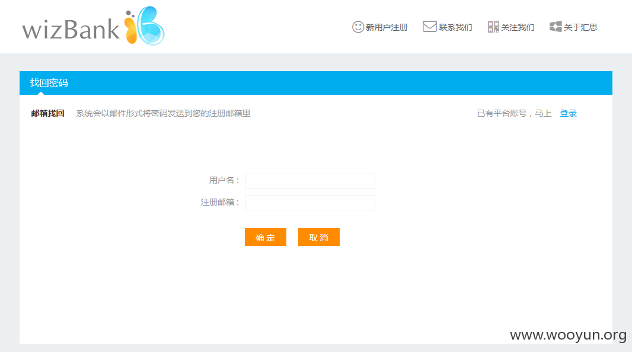This screenshot has width=632, height=352.
Task: Click the text 系统会以邮件形式将密码发送到您的注册邮箱里
Action: [x=163, y=114]
